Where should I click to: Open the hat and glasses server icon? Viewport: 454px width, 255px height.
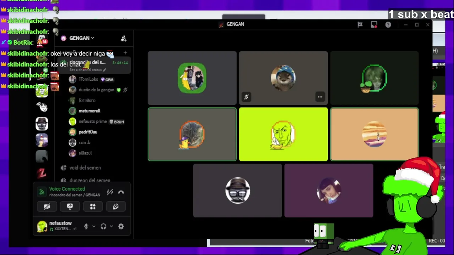[x=42, y=123]
